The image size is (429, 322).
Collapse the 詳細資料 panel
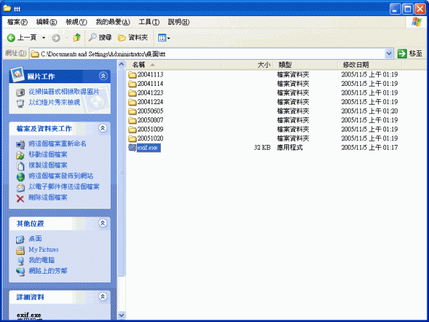[x=103, y=297]
